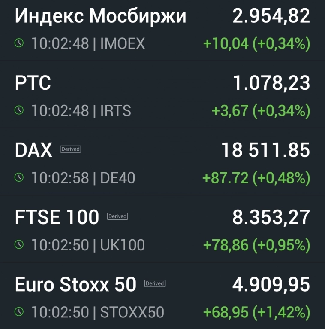Open the Индекс Мосбиржи index
Image resolution: width=325 pixels, height=329 pixels.
click(101, 16)
